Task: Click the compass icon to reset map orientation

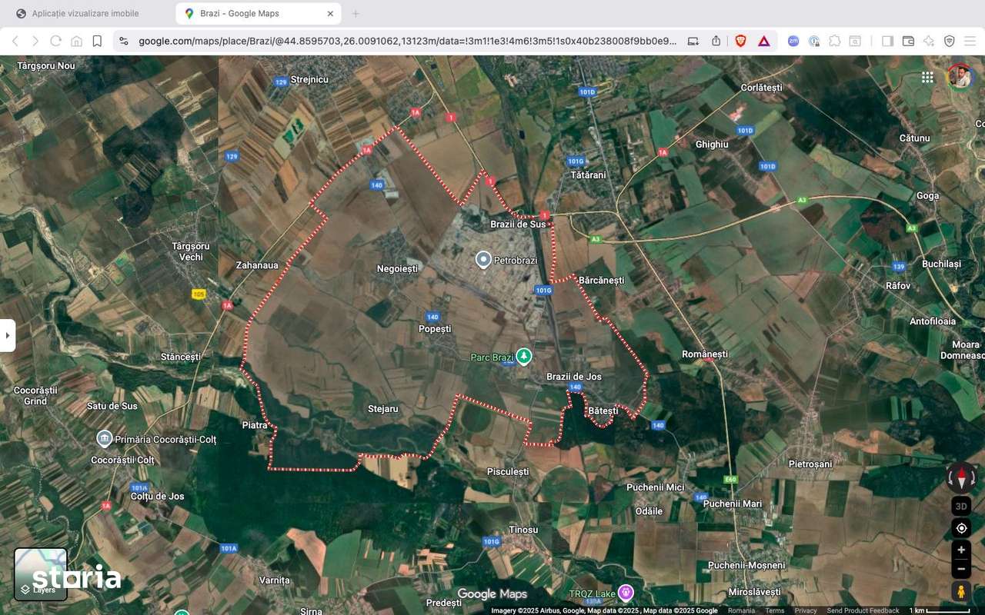Action: tap(960, 478)
